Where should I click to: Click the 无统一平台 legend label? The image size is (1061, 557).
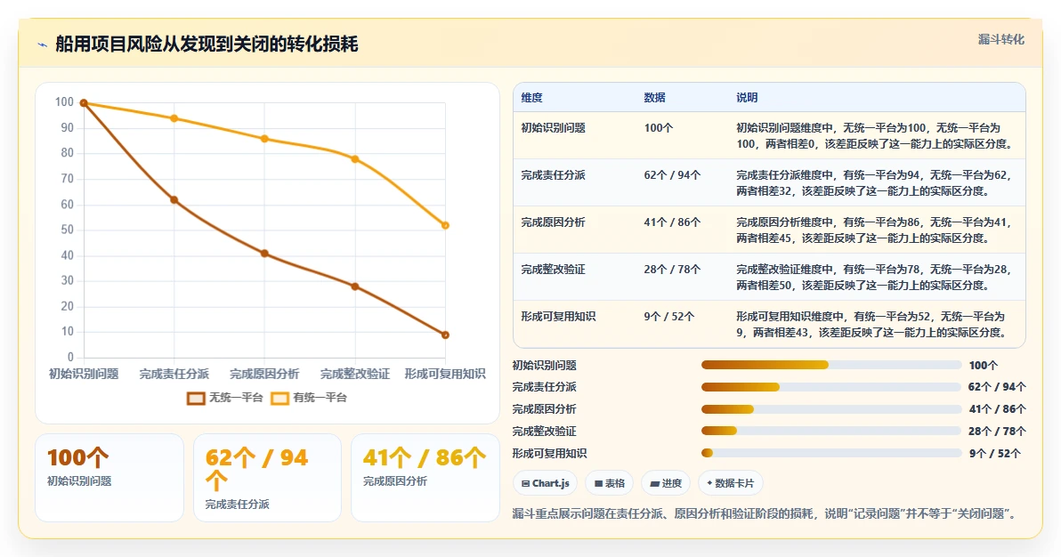[236, 398]
